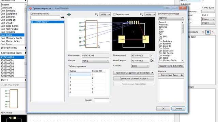Select Con Phone Jacks in left list
Viewport: 218px width, 122px height.
point(10,41)
